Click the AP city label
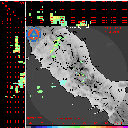This screenshot has width=128, height=128. [x=85, y=57]
